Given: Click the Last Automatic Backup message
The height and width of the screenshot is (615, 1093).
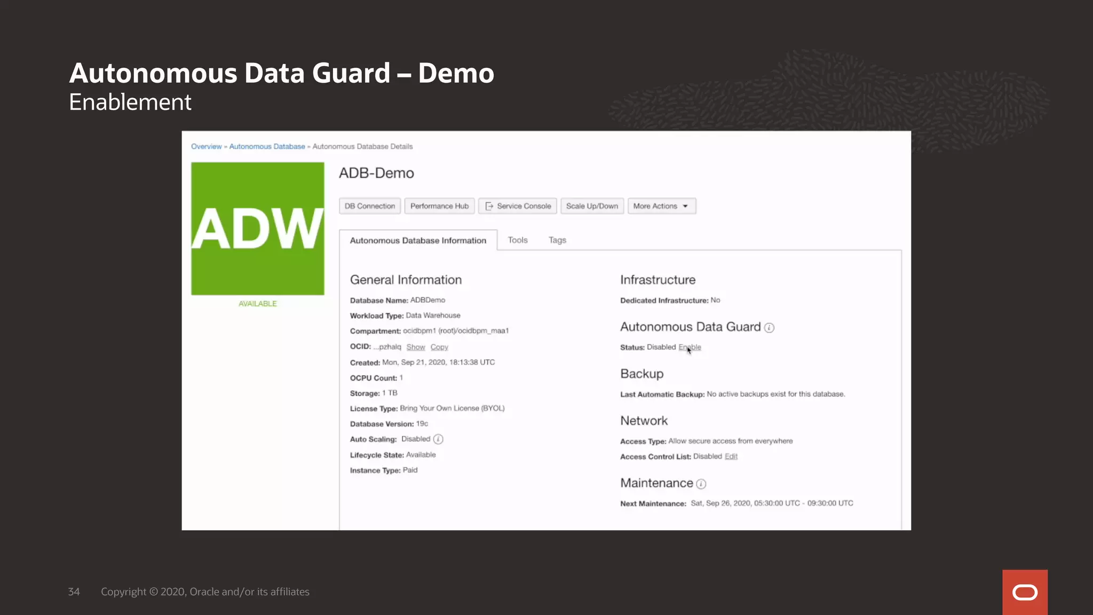Looking at the screenshot, I should click(776, 394).
